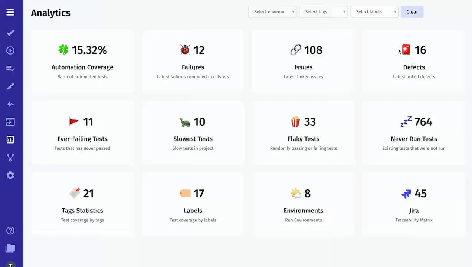The image size is (472, 267).
Task: Click the Clear filters button
Action: (412, 12)
